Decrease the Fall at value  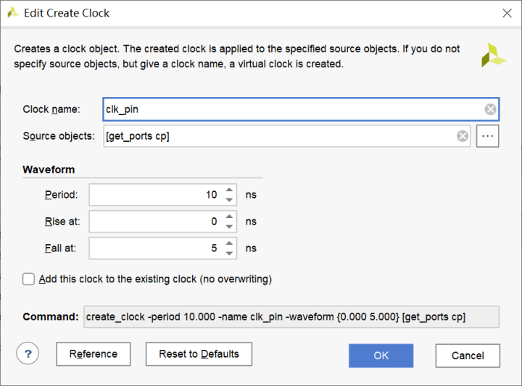(x=230, y=253)
